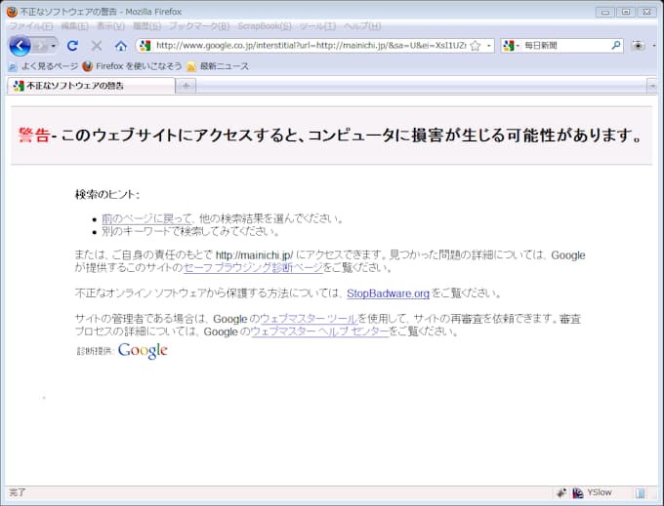Click the Back navigation button
Screen dimensions: 664x506
point(20,46)
